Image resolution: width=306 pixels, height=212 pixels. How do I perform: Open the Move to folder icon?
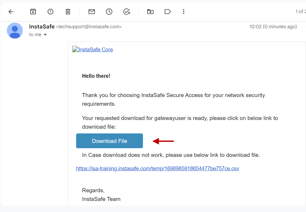[150, 12]
